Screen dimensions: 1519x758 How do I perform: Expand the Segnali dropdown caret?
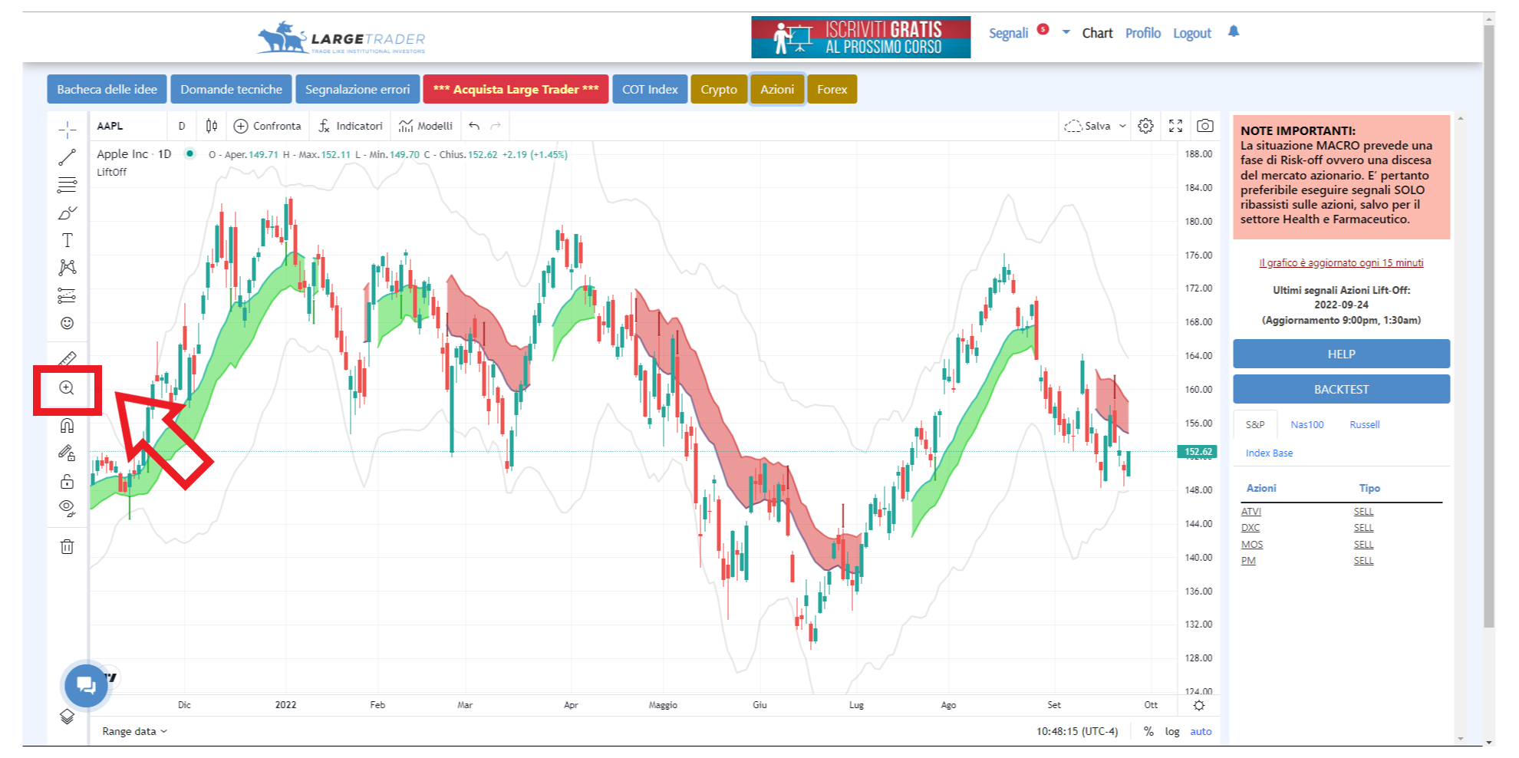click(1066, 32)
